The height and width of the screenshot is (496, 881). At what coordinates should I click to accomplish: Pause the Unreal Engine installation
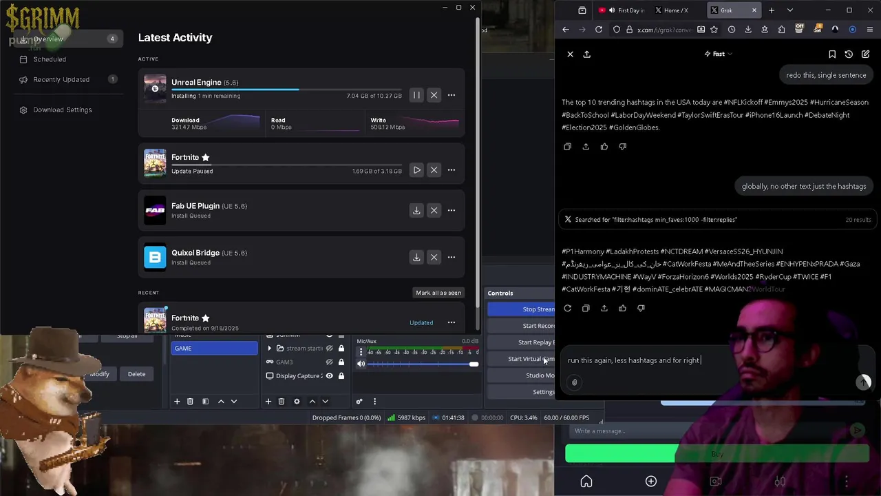click(x=416, y=95)
